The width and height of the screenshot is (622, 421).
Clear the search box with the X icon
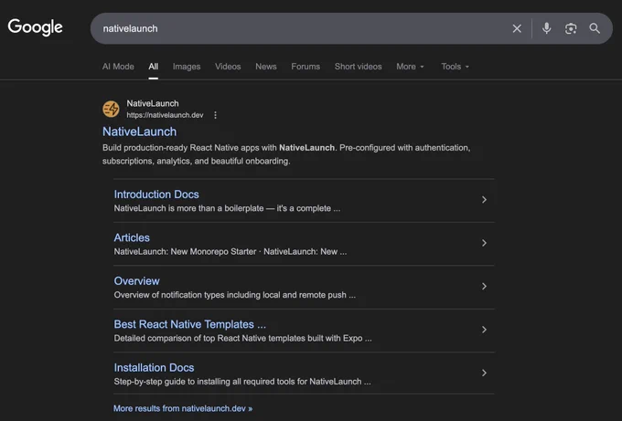click(517, 28)
